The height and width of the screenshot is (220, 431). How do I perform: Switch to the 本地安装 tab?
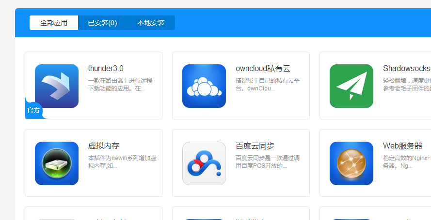pos(151,23)
